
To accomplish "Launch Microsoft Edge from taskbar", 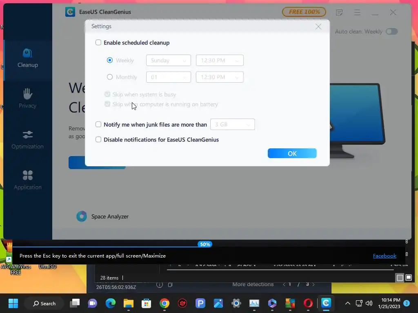I will coord(110,303).
